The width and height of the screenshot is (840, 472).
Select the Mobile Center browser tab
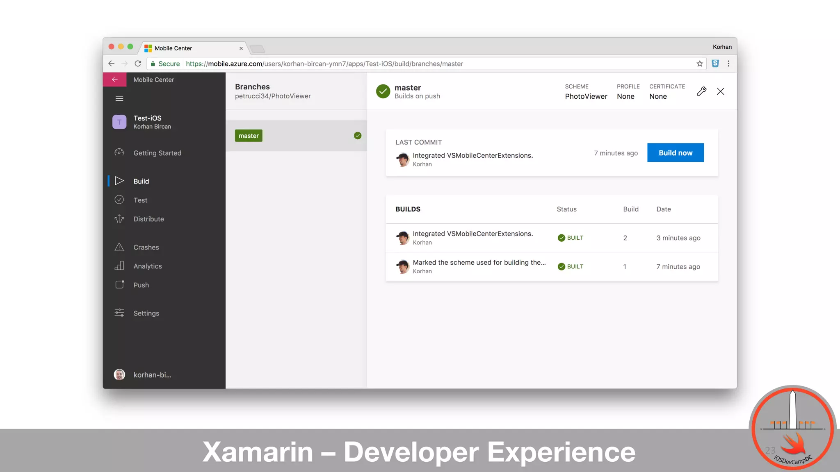[x=194, y=48]
